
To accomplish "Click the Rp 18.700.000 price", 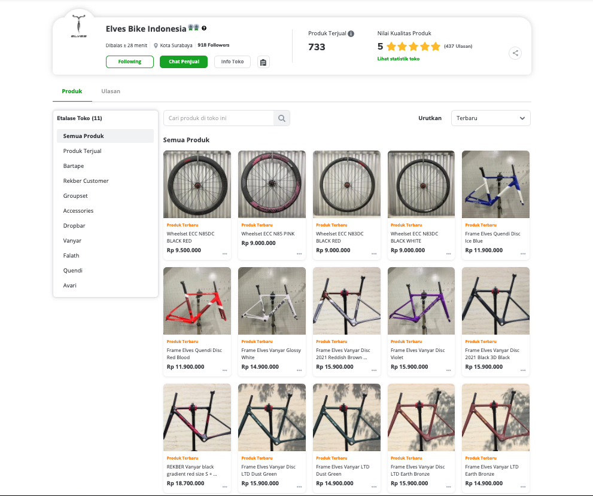I will click(185, 483).
